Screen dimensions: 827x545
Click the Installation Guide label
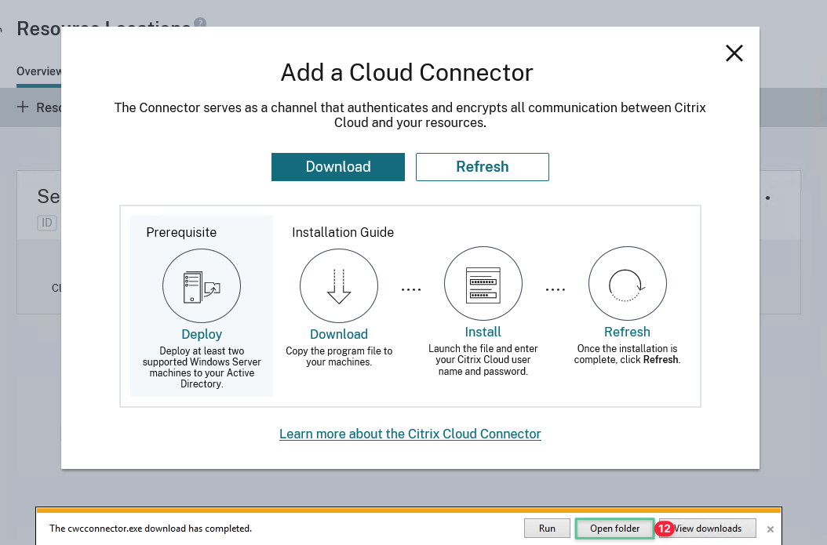(x=343, y=232)
